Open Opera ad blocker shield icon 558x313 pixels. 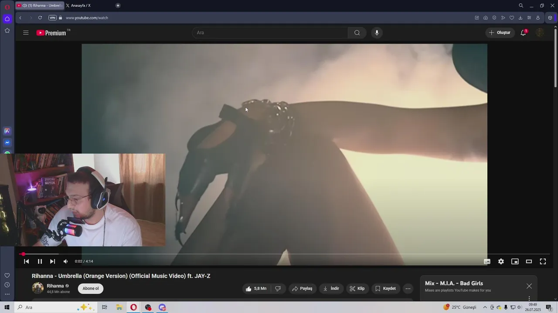(494, 18)
